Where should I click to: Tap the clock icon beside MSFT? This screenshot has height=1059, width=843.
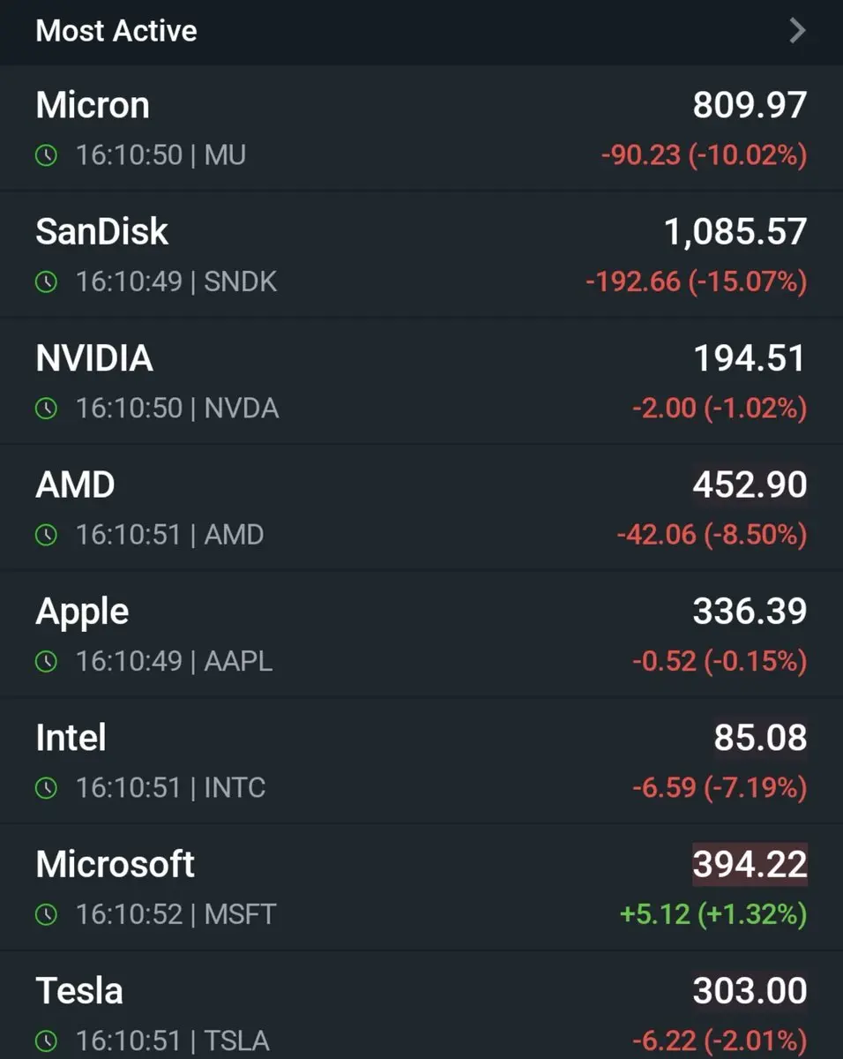click(x=46, y=914)
